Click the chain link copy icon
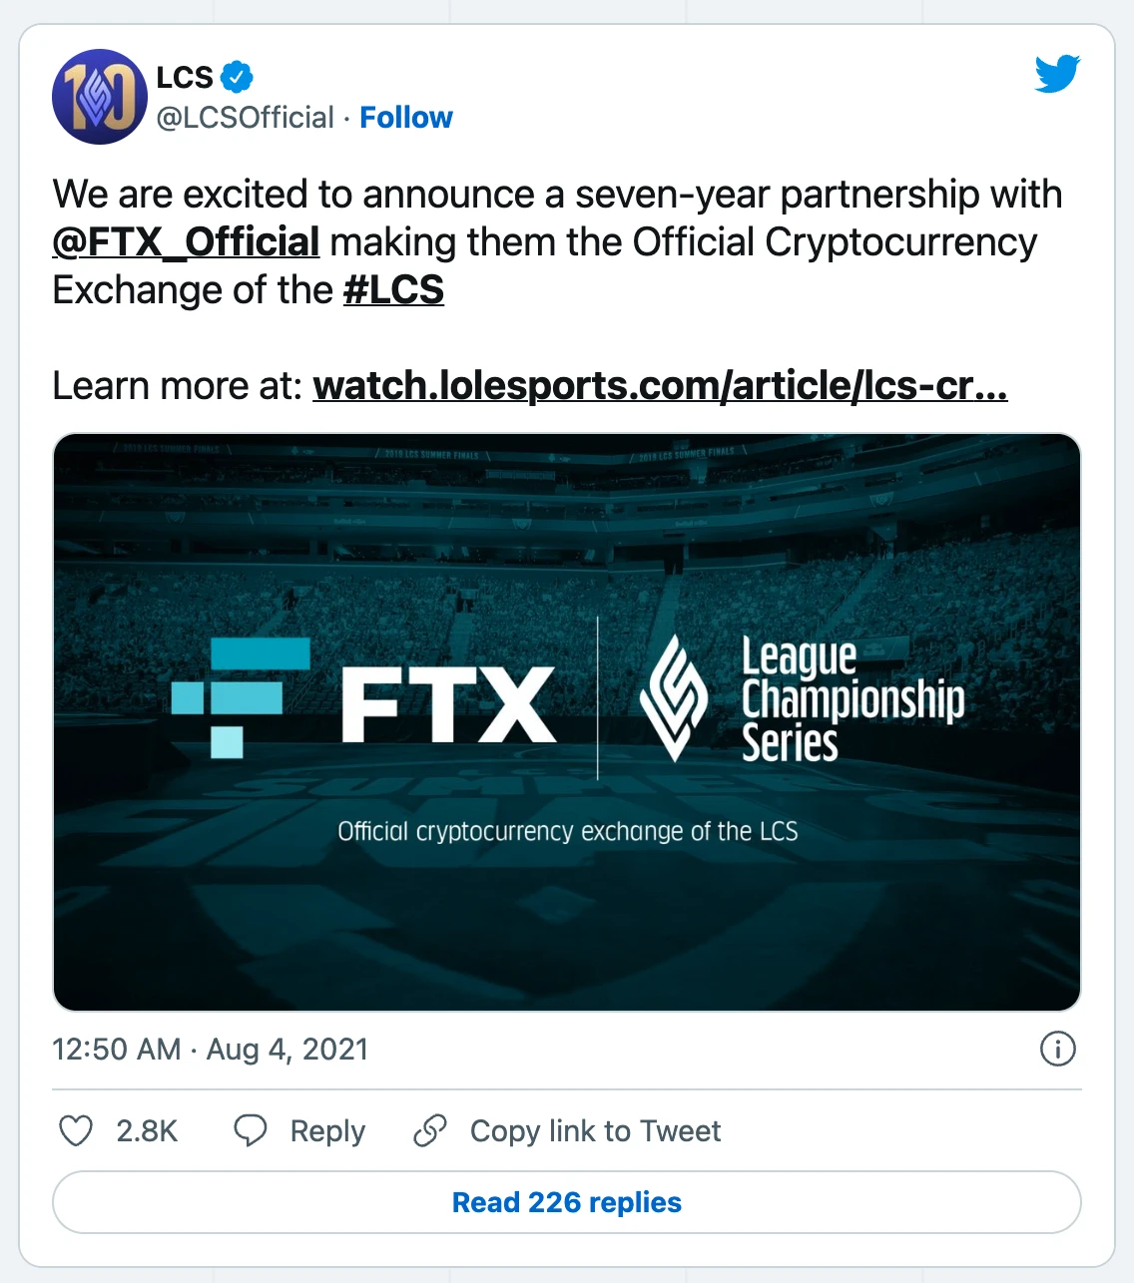The image size is (1134, 1283). 430,1130
